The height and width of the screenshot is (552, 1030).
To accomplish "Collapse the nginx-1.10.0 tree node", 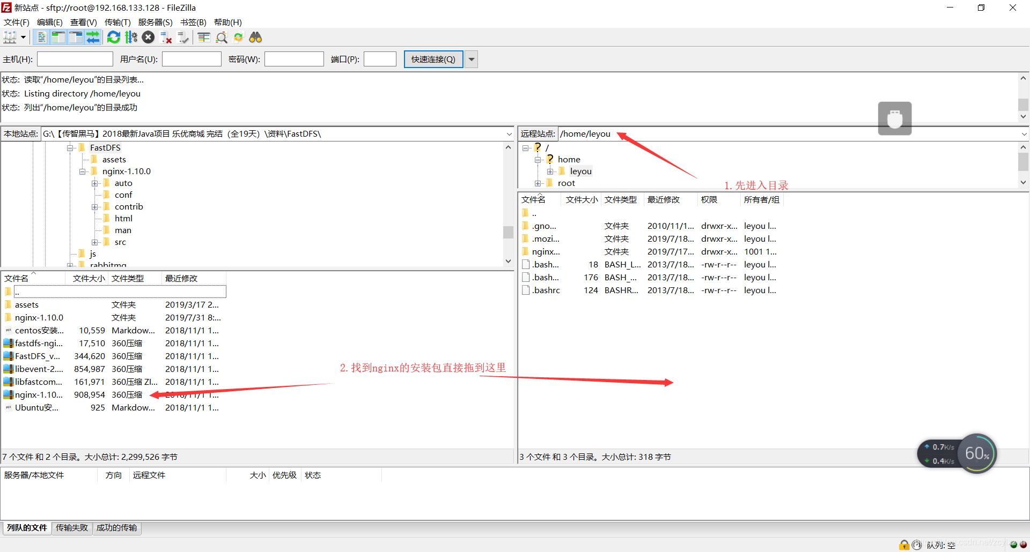I will 82,171.
